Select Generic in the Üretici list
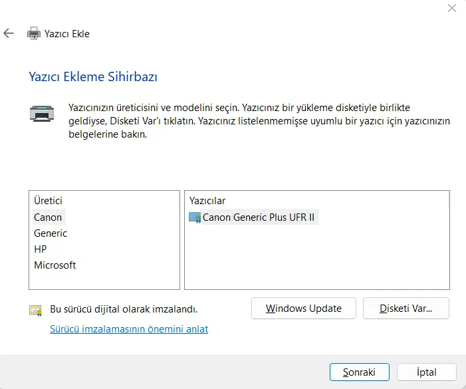 coord(51,233)
